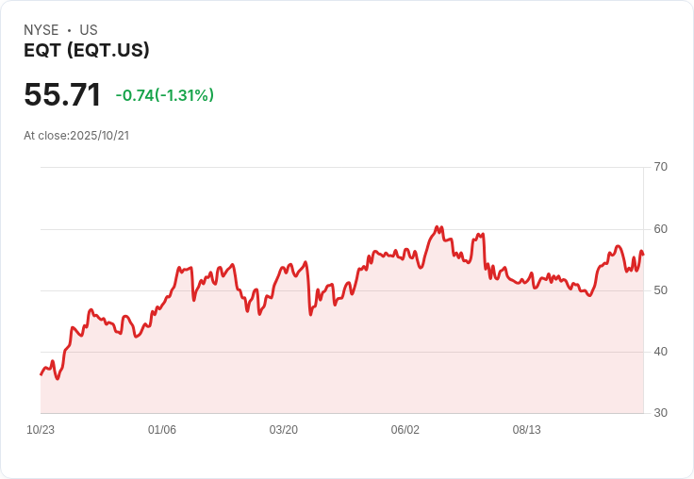
Task: Click the US market label
Action: pyautogui.click(x=89, y=30)
